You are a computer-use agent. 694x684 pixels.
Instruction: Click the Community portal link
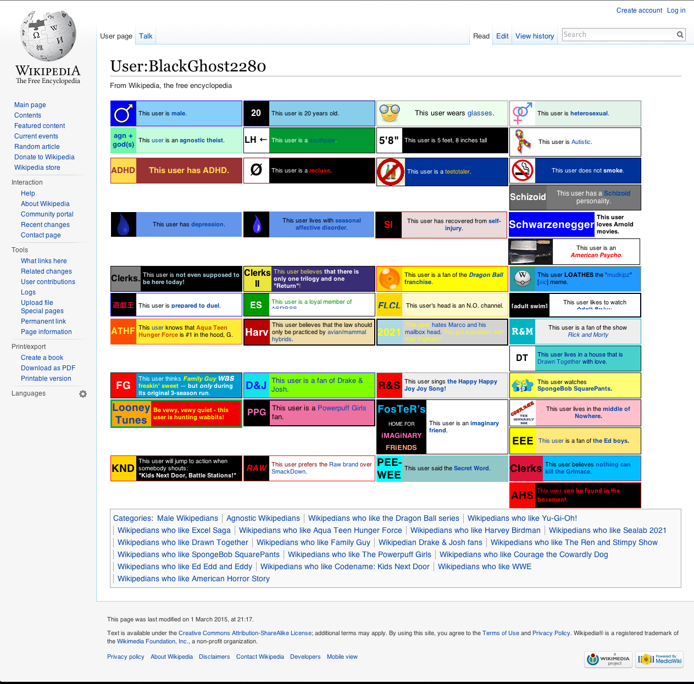click(47, 214)
